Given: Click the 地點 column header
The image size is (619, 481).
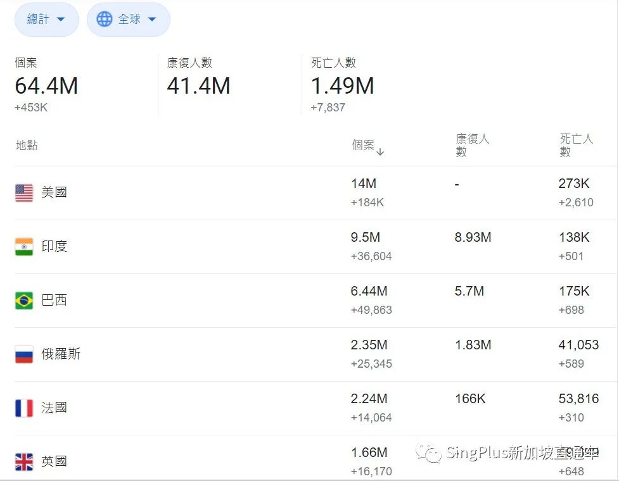Looking at the screenshot, I should pyautogui.click(x=27, y=146).
